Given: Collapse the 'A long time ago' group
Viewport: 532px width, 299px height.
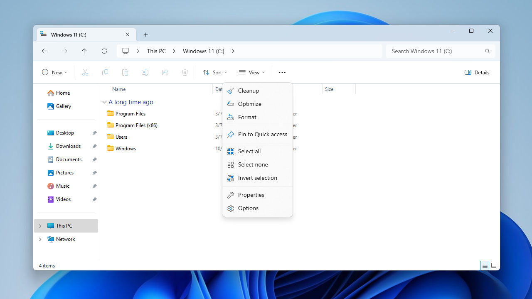Looking at the screenshot, I should click(104, 102).
